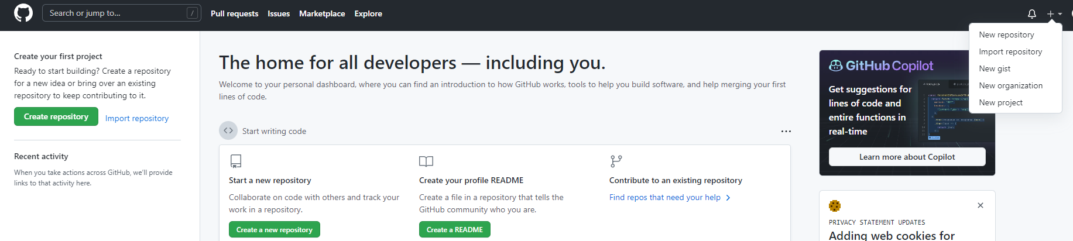Click the GitHub Copilot logo icon
Screen dimensions: 1073x241
coord(836,66)
